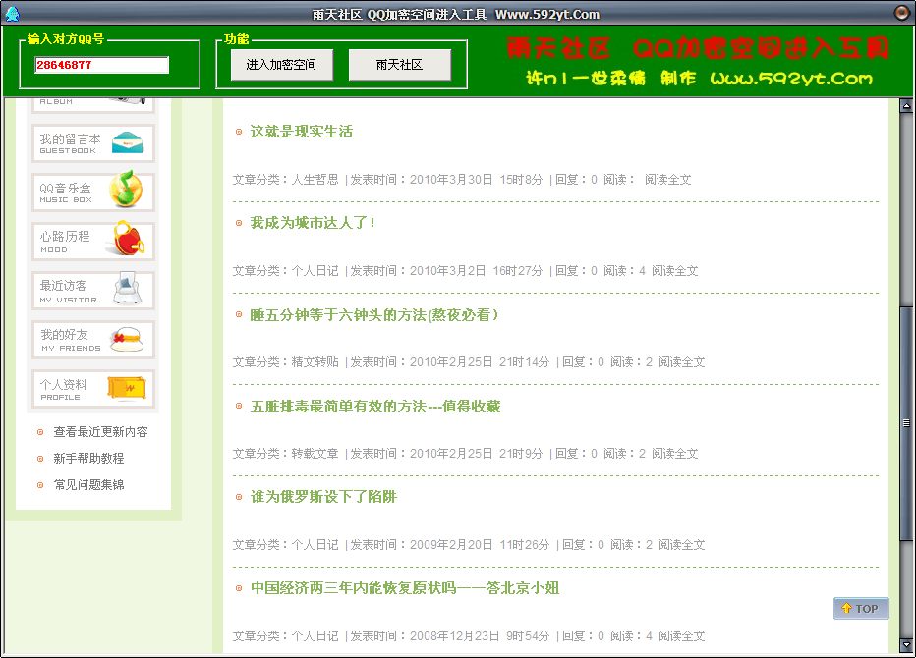Click the scrollbar down arrow
The height and width of the screenshot is (658, 916).
pos(906,645)
